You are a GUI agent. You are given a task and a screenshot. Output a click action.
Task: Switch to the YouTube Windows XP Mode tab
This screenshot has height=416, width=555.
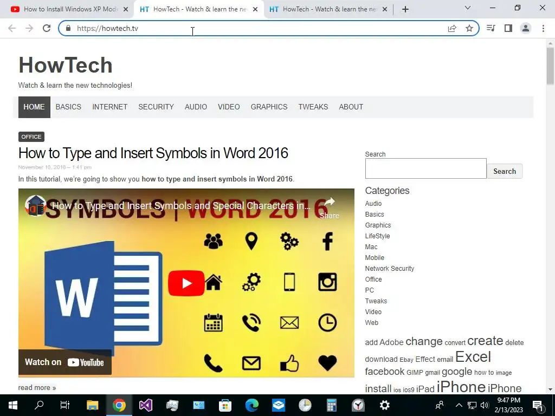pos(70,9)
